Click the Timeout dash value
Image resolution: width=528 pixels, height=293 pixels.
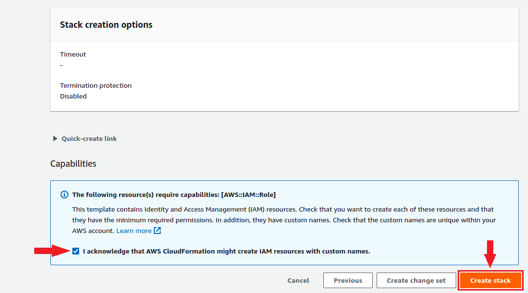(62, 65)
